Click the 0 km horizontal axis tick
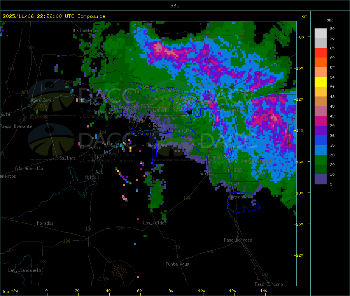This screenshot has width=350, height=296. click(x=46, y=291)
